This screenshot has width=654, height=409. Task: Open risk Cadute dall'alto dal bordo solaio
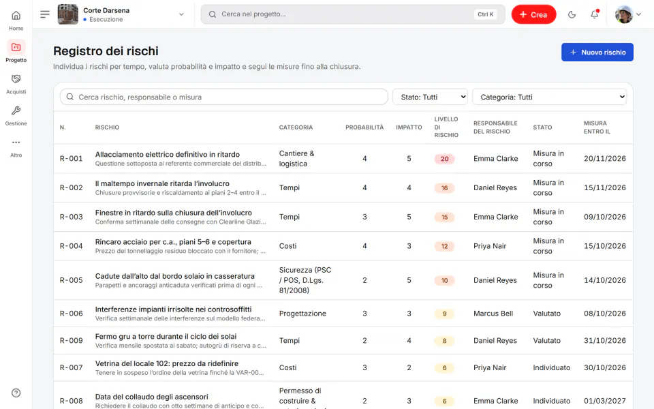(175, 276)
